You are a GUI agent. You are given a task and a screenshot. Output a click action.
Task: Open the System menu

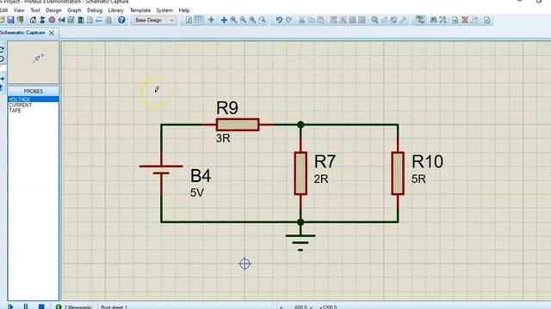click(x=164, y=10)
